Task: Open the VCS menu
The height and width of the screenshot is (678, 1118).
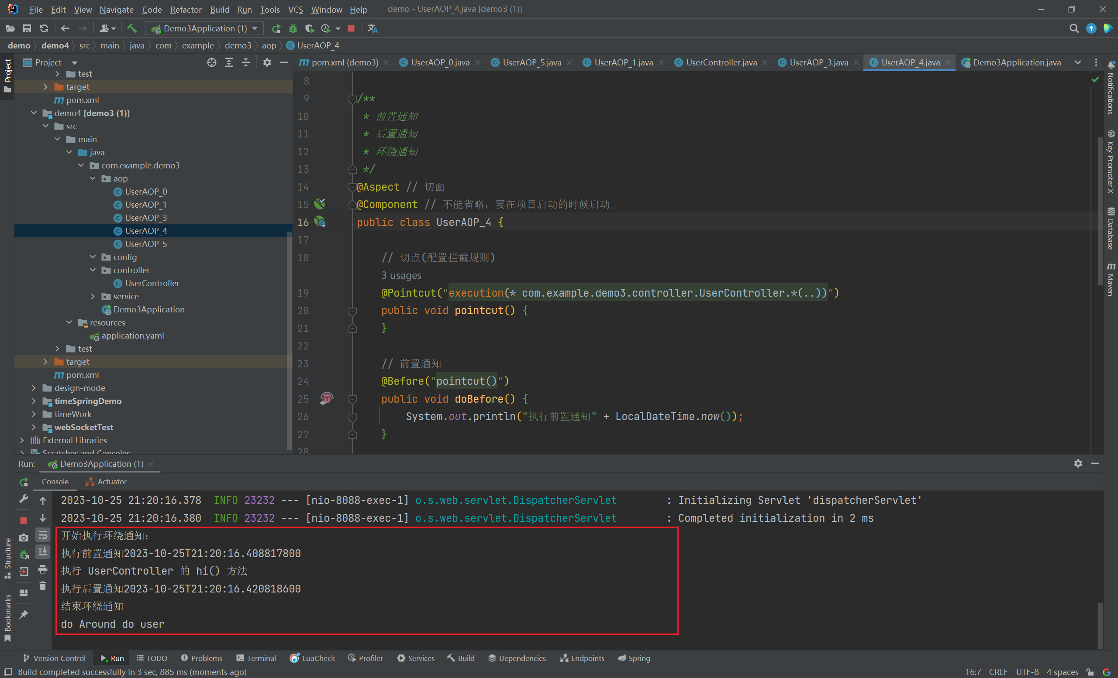Action: click(295, 10)
